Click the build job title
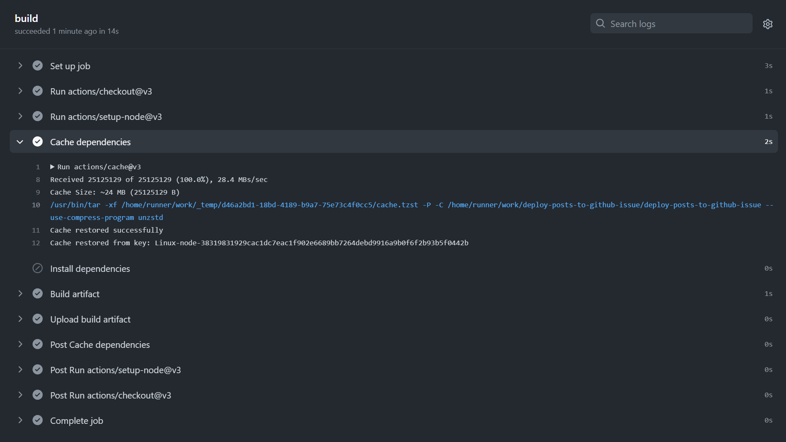This screenshot has width=786, height=442. pyautogui.click(x=26, y=18)
